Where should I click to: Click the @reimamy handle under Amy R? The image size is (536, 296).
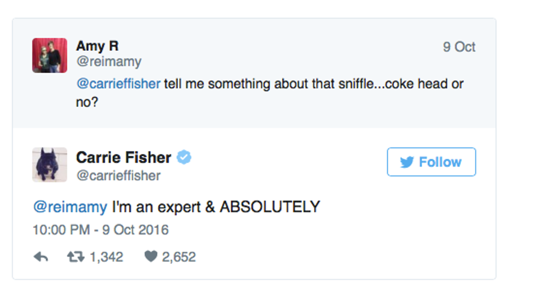click(x=108, y=62)
